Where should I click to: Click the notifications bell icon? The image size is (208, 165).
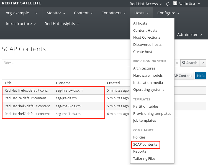[168, 4]
